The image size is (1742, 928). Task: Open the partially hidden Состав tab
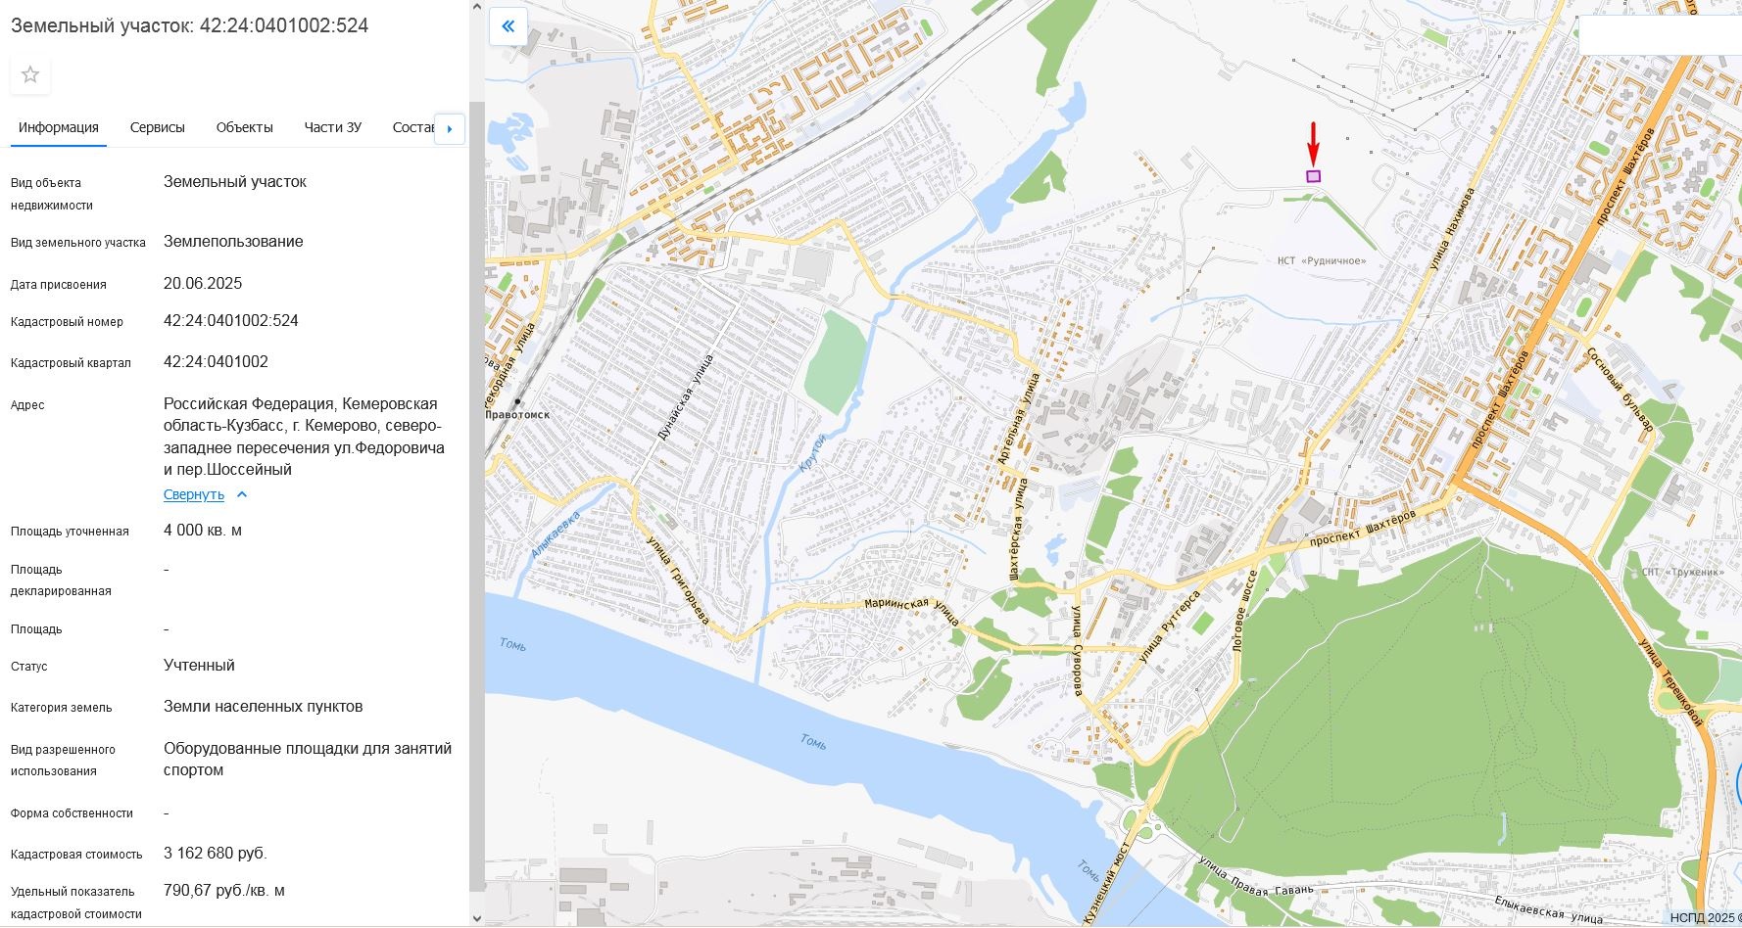[x=412, y=127]
